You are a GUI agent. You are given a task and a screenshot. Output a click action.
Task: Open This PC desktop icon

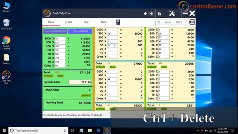coord(6,7)
